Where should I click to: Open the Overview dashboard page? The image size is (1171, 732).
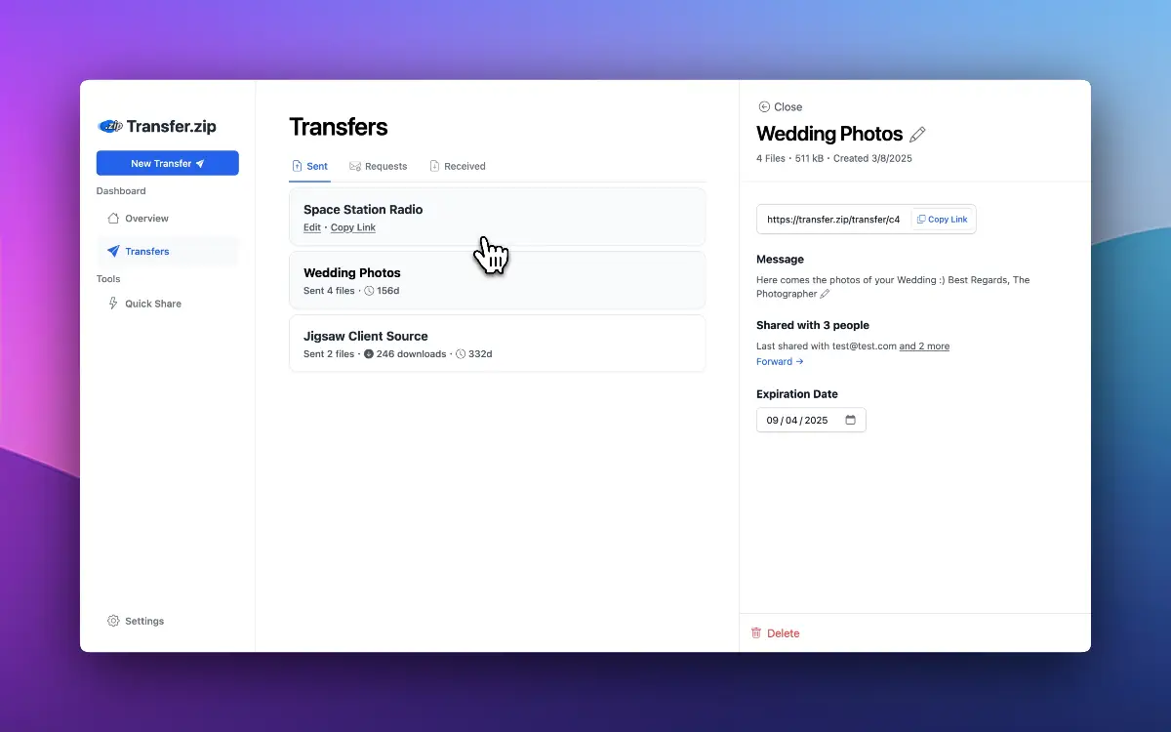click(x=138, y=219)
